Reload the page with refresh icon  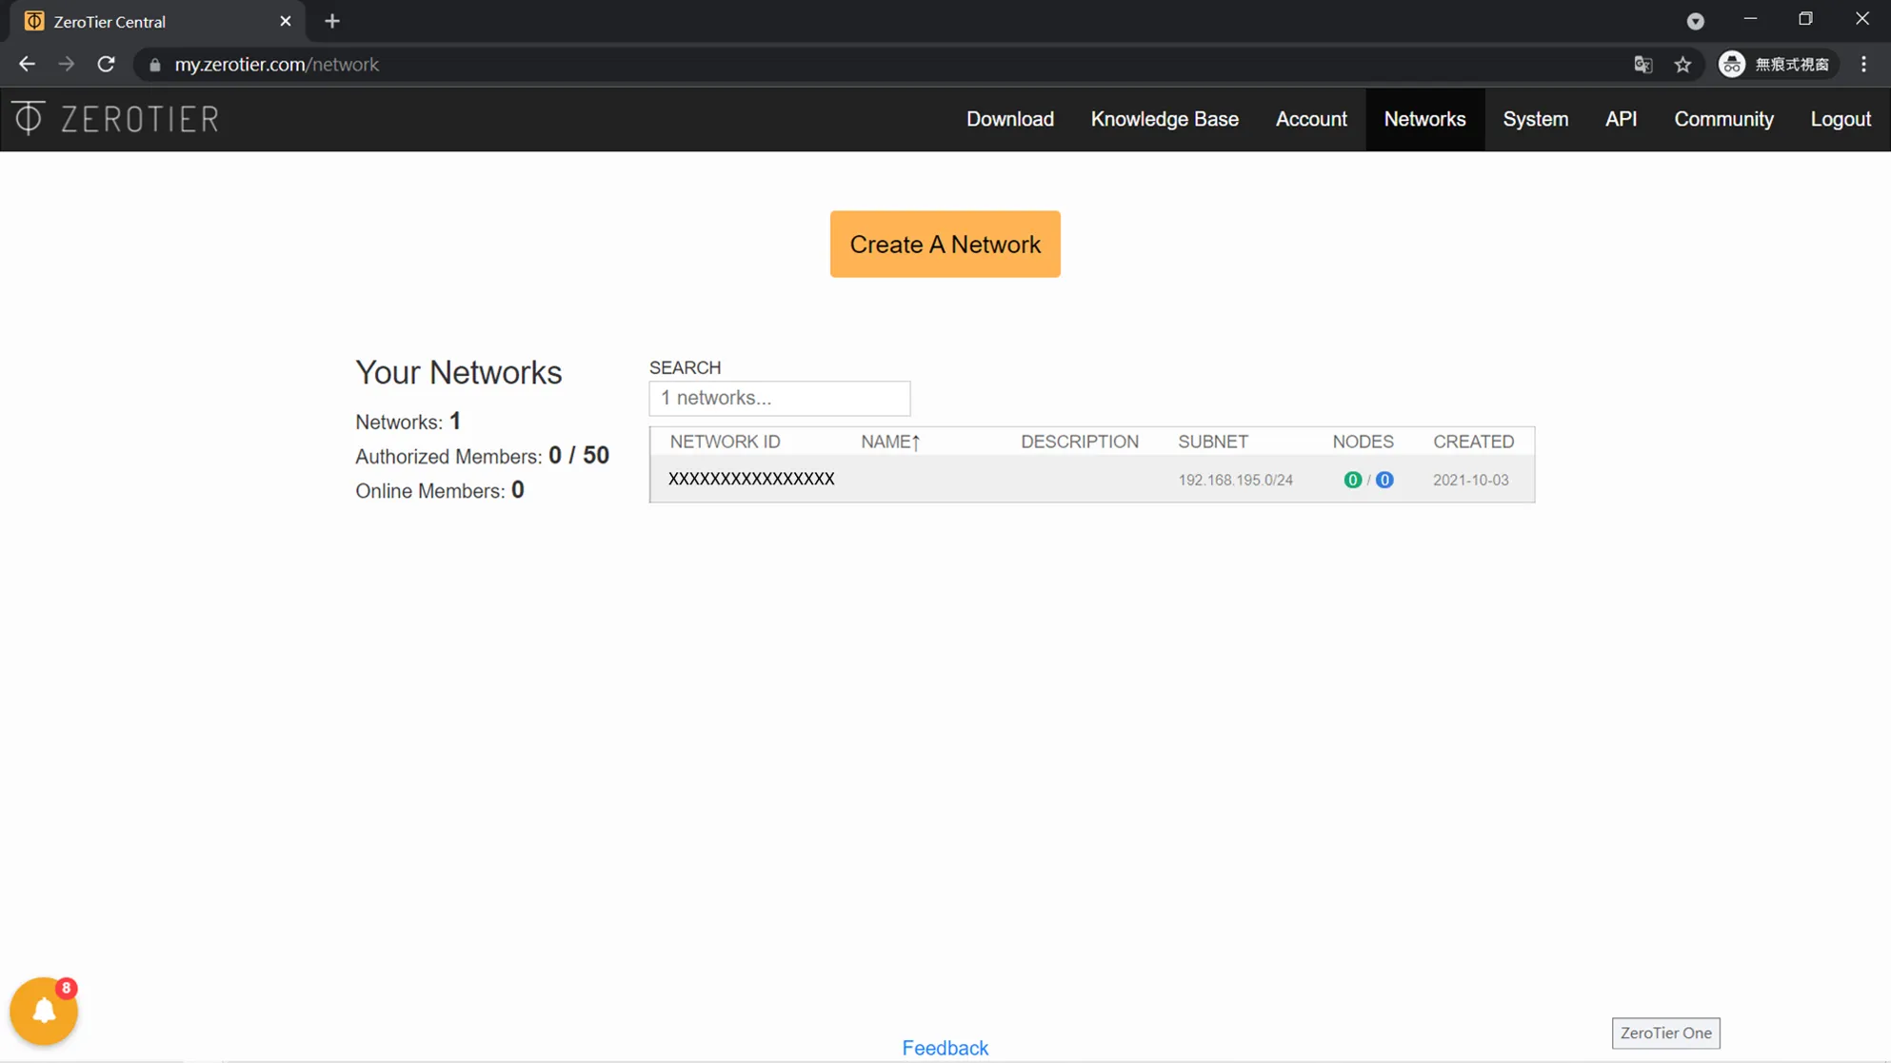[x=106, y=65]
